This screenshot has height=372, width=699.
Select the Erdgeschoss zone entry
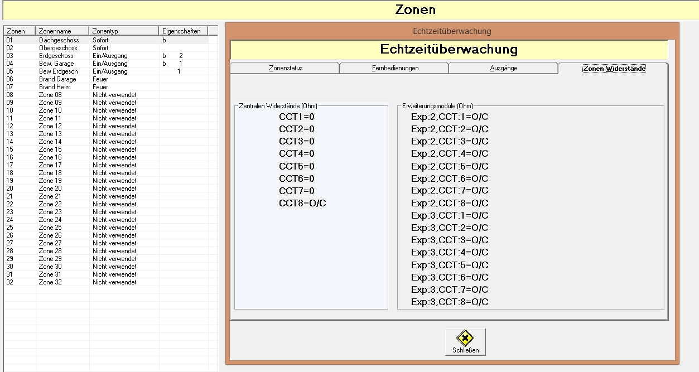56,56
